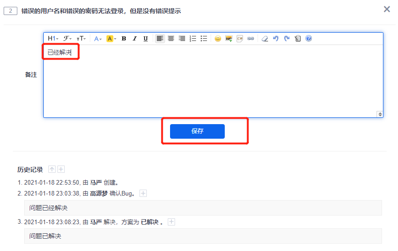Center-align the remark text

click(171, 39)
